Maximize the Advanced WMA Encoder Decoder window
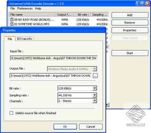This screenshot has width=151, height=133. [x=143, y=3]
